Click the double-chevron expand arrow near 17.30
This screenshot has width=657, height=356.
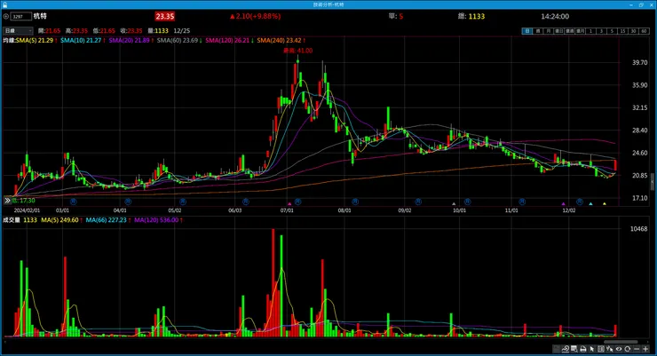pos(7,201)
